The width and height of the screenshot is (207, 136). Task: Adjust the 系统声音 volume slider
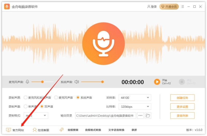point(92,82)
